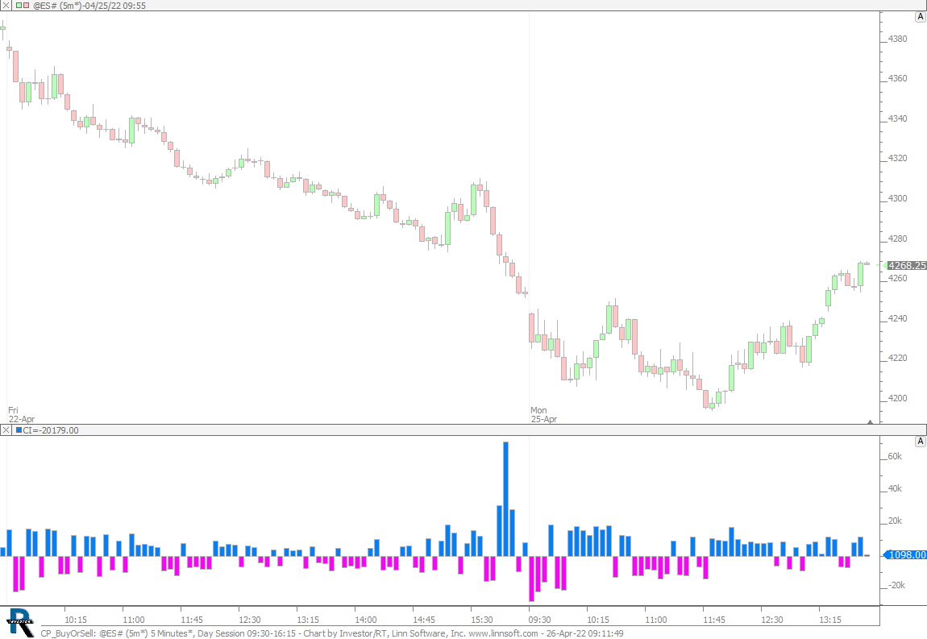Click the 4240 price axis label
The width and height of the screenshot is (927, 639).
coord(897,318)
